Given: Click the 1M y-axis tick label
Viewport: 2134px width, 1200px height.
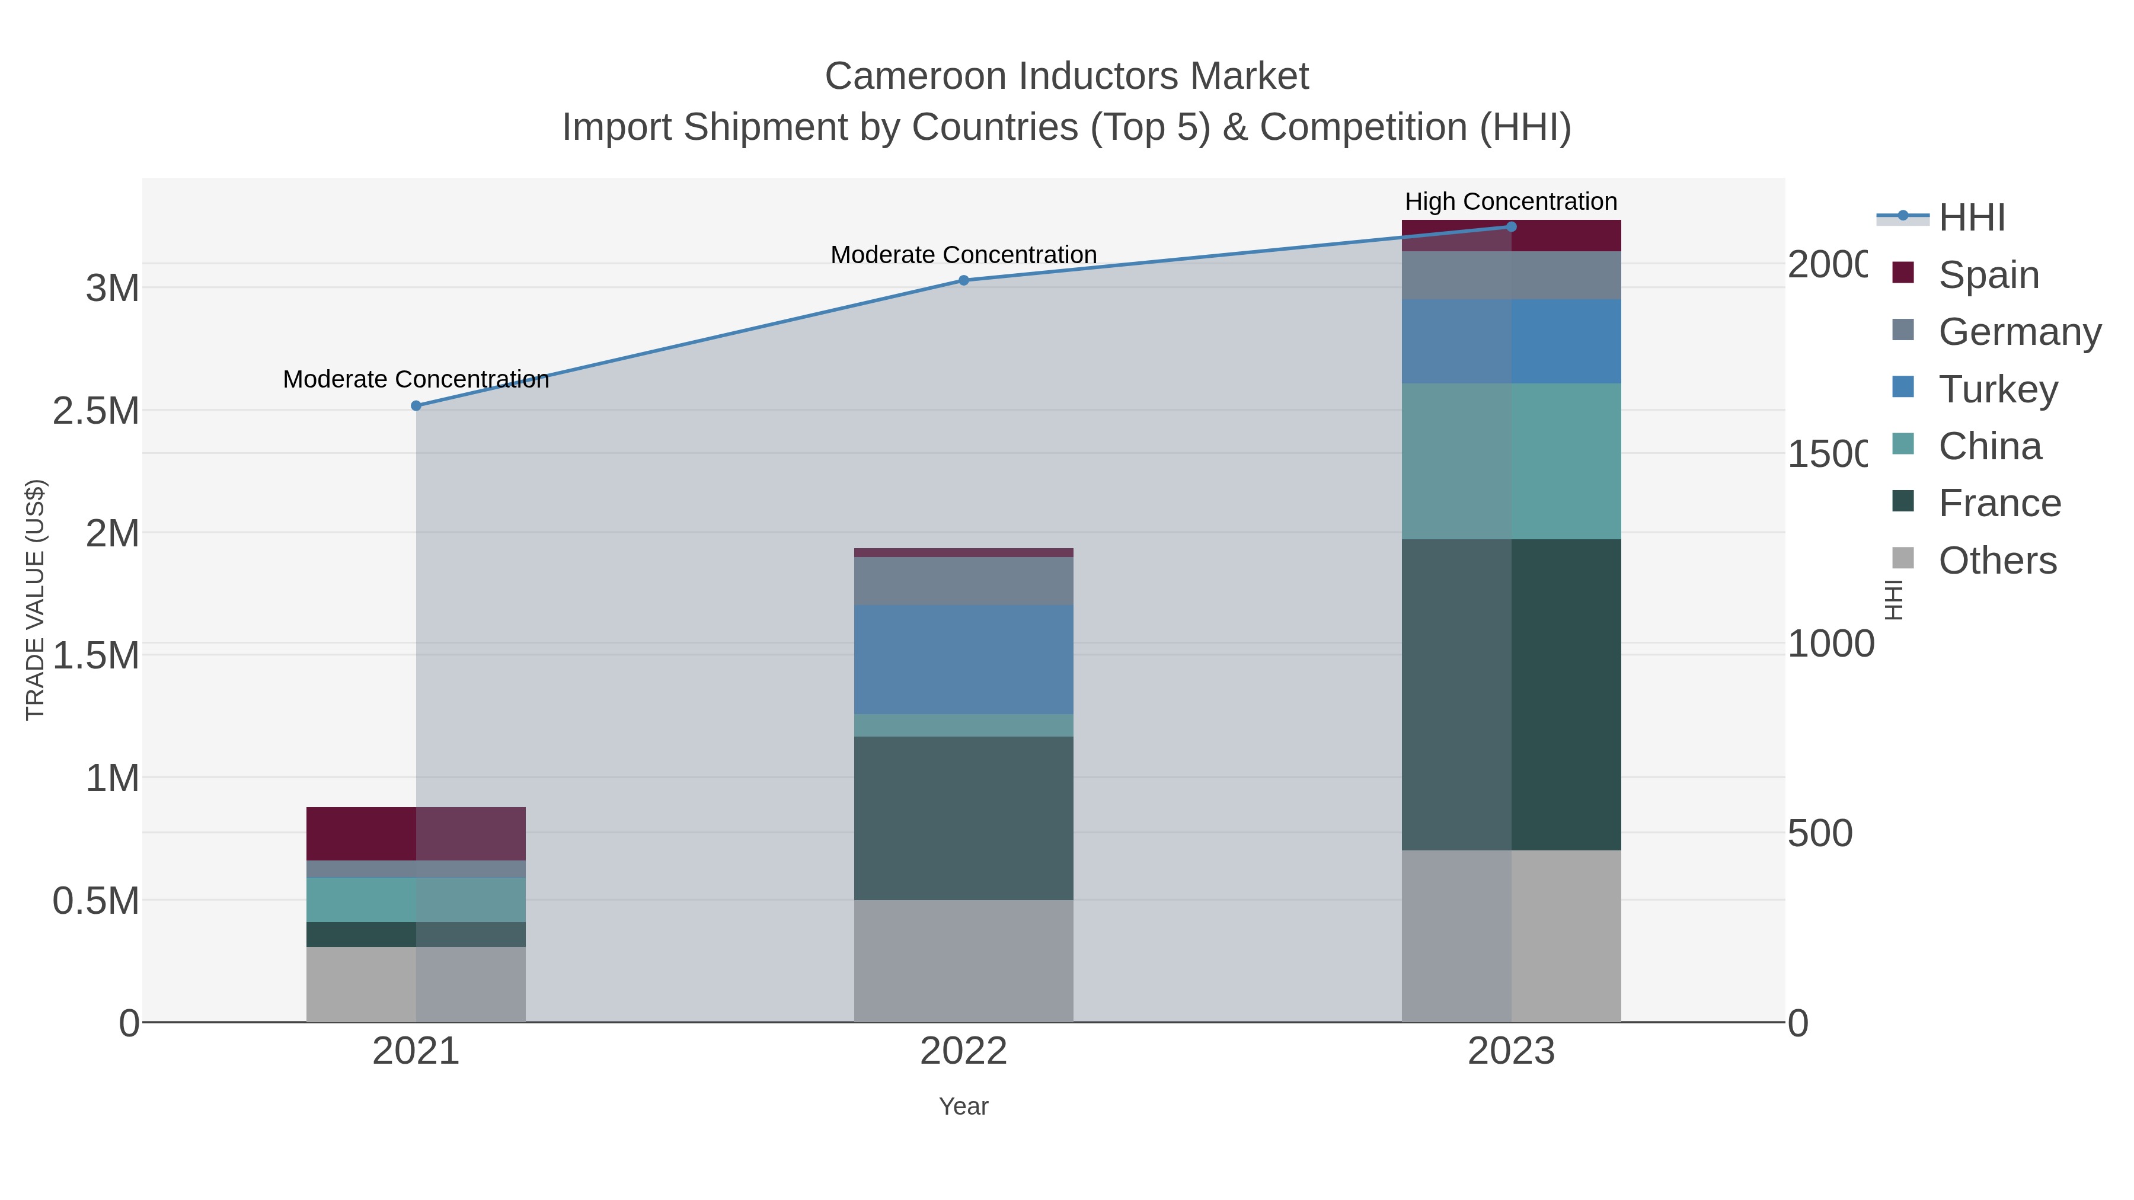Looking at the screenshot, I should (113, 779).
